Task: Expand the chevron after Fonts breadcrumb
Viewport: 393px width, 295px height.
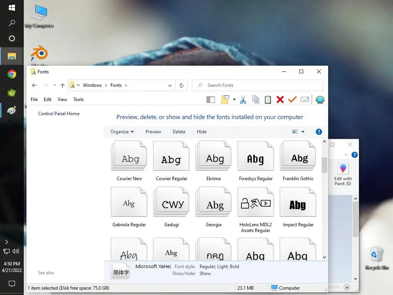Action: [126, 85]
